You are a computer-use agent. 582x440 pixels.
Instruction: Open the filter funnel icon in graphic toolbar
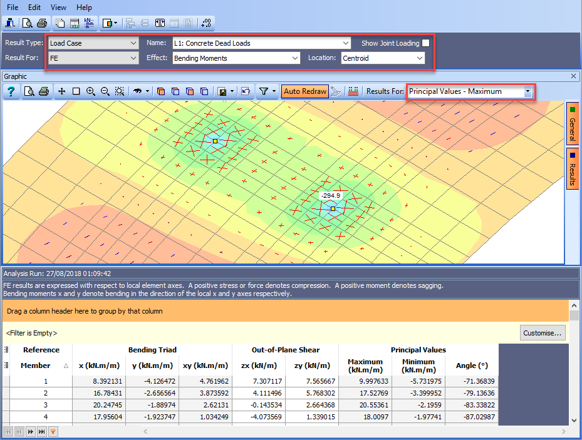click(x=264, y=91)
